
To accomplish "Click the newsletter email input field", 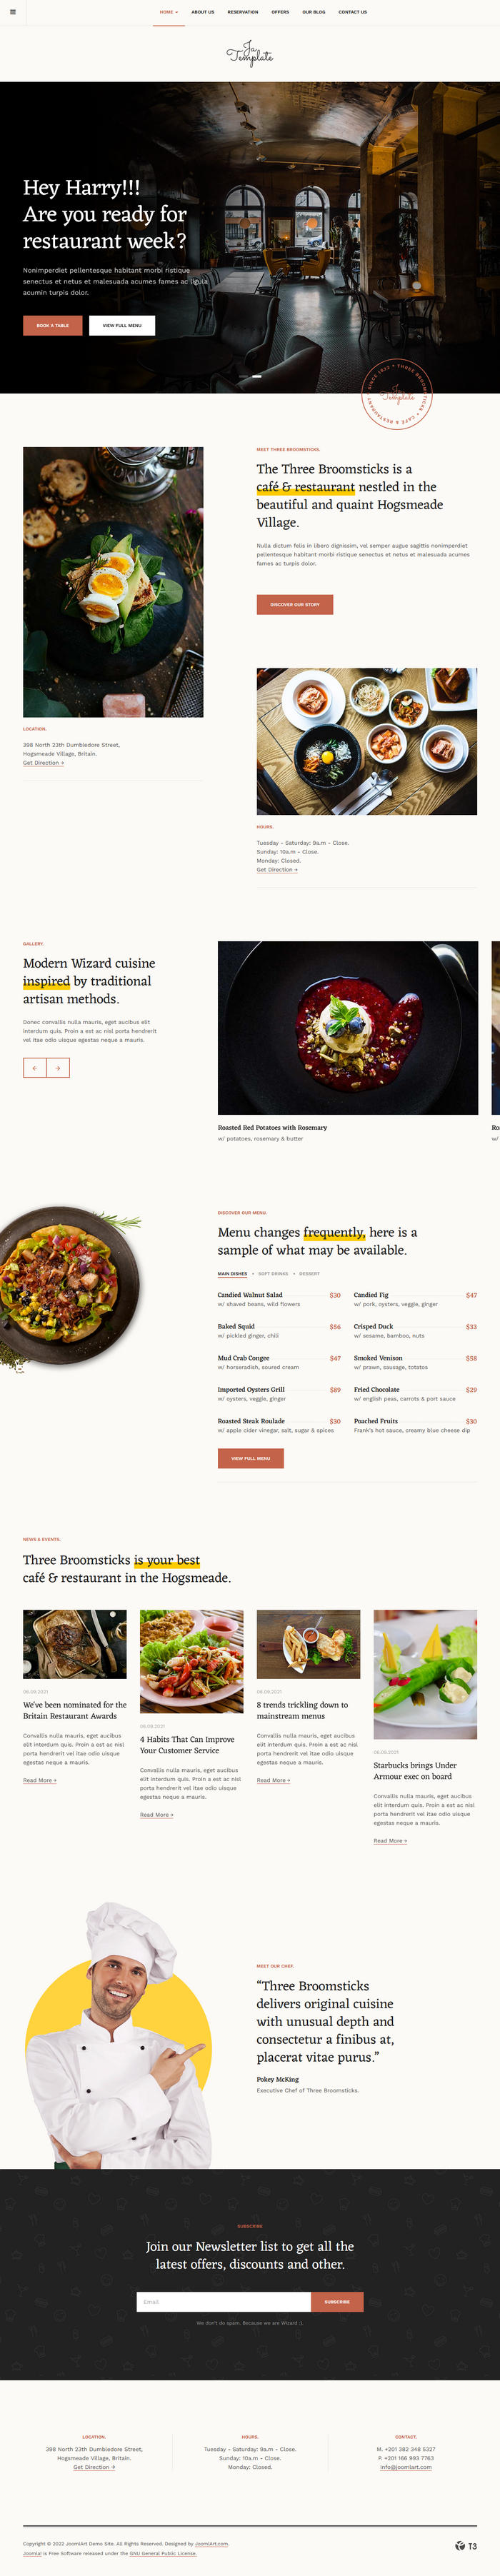I will click(224, 2301).
